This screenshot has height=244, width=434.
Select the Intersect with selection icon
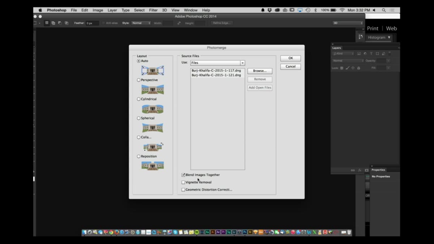67,23
